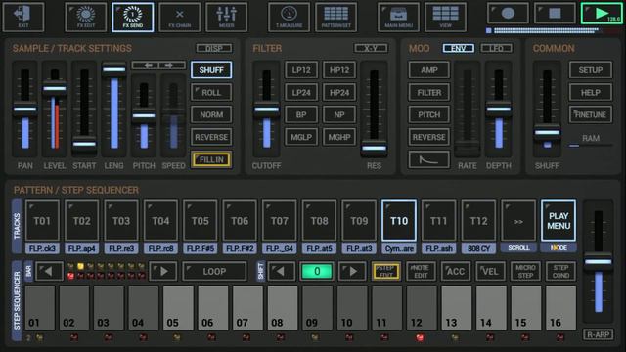Open the filter X-Y pad
This screenshot has width=626, height=352.
coord(371,48)
